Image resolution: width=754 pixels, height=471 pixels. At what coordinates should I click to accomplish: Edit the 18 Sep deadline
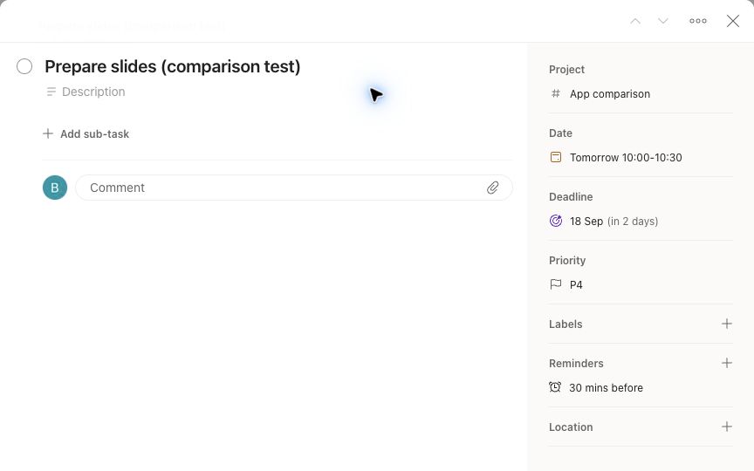pyautogui.click(x=586, y=221)
